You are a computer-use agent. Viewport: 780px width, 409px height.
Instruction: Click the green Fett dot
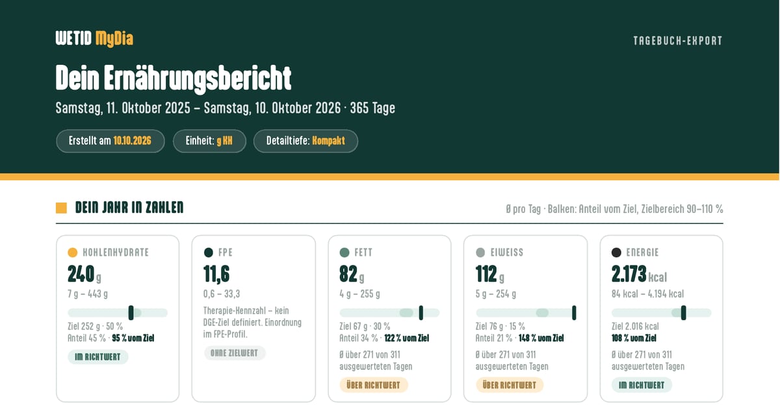tap(344, 253)
